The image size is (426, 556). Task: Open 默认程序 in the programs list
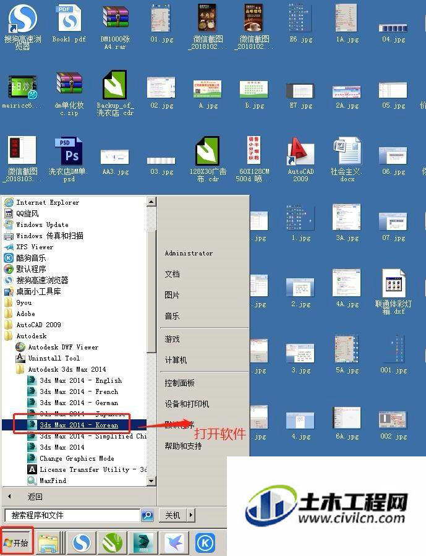[x=31, y=269]
